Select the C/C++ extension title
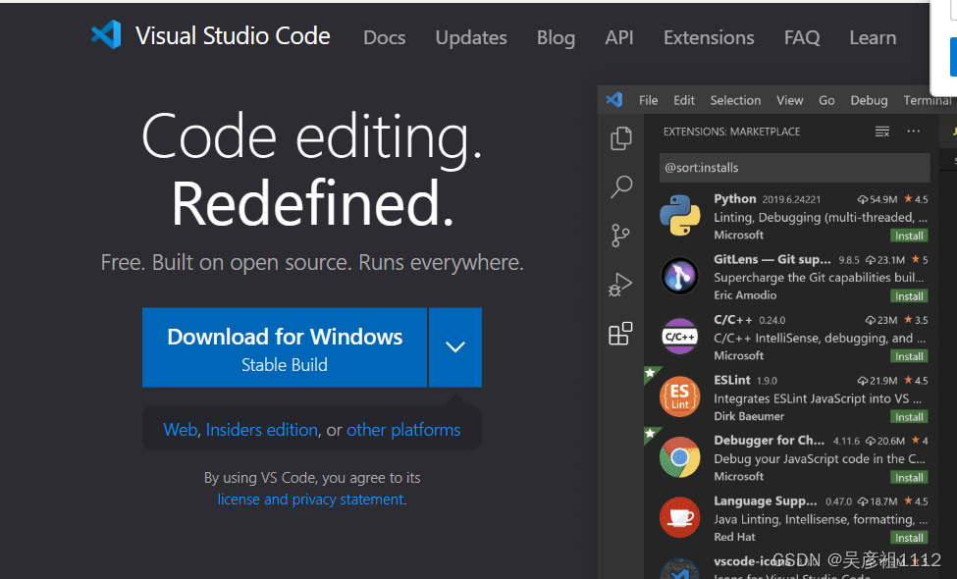The width and height of the screenshot is (957, 579). pos(733,320)
